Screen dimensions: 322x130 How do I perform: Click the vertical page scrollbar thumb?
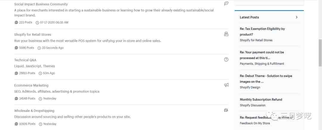pyautogui.click(x=320, y=52)
